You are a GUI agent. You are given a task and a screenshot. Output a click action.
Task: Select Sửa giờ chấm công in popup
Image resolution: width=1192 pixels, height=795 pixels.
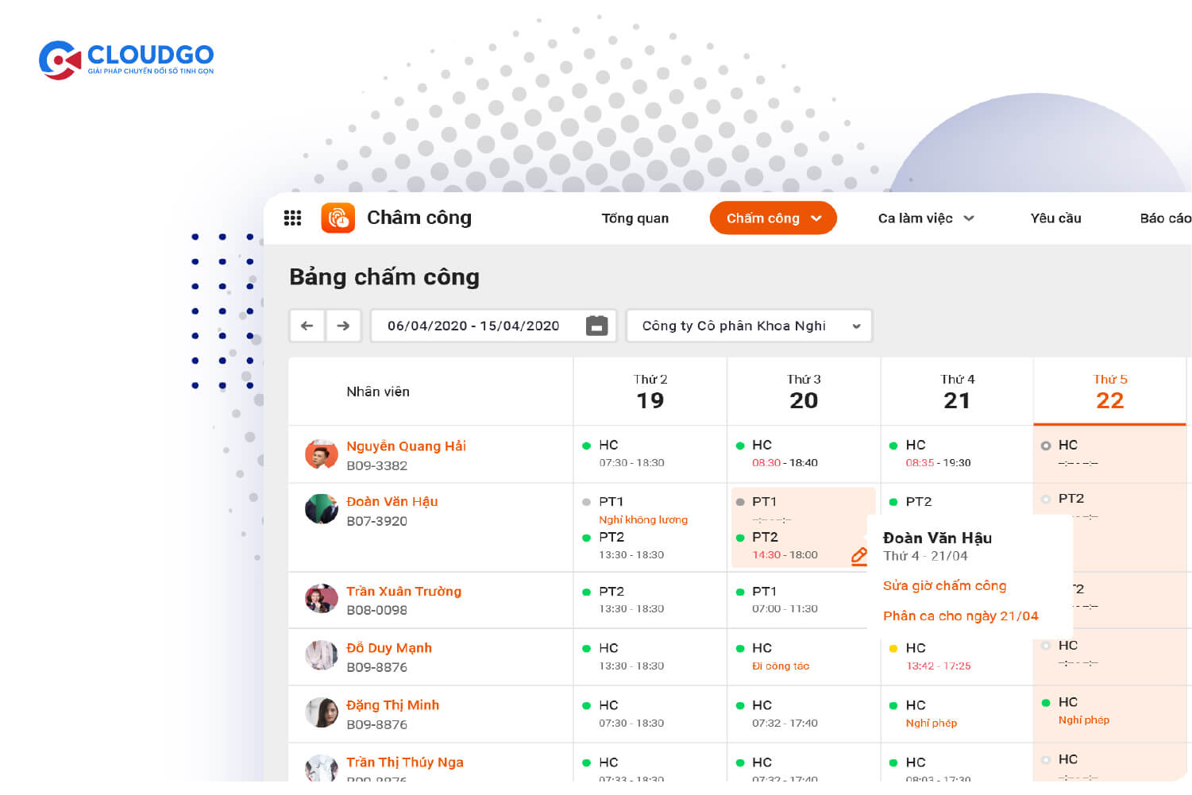pos(944,585)
